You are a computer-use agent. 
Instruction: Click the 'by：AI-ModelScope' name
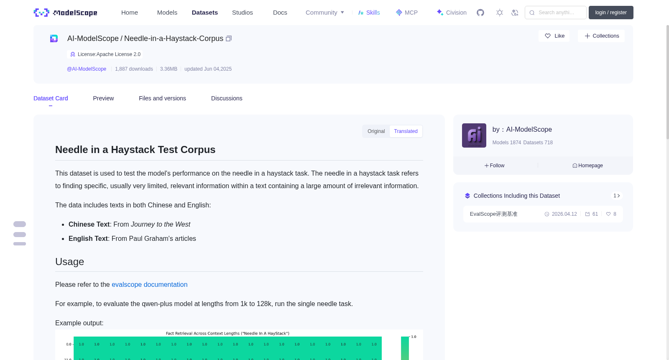(x=522, y=130)
